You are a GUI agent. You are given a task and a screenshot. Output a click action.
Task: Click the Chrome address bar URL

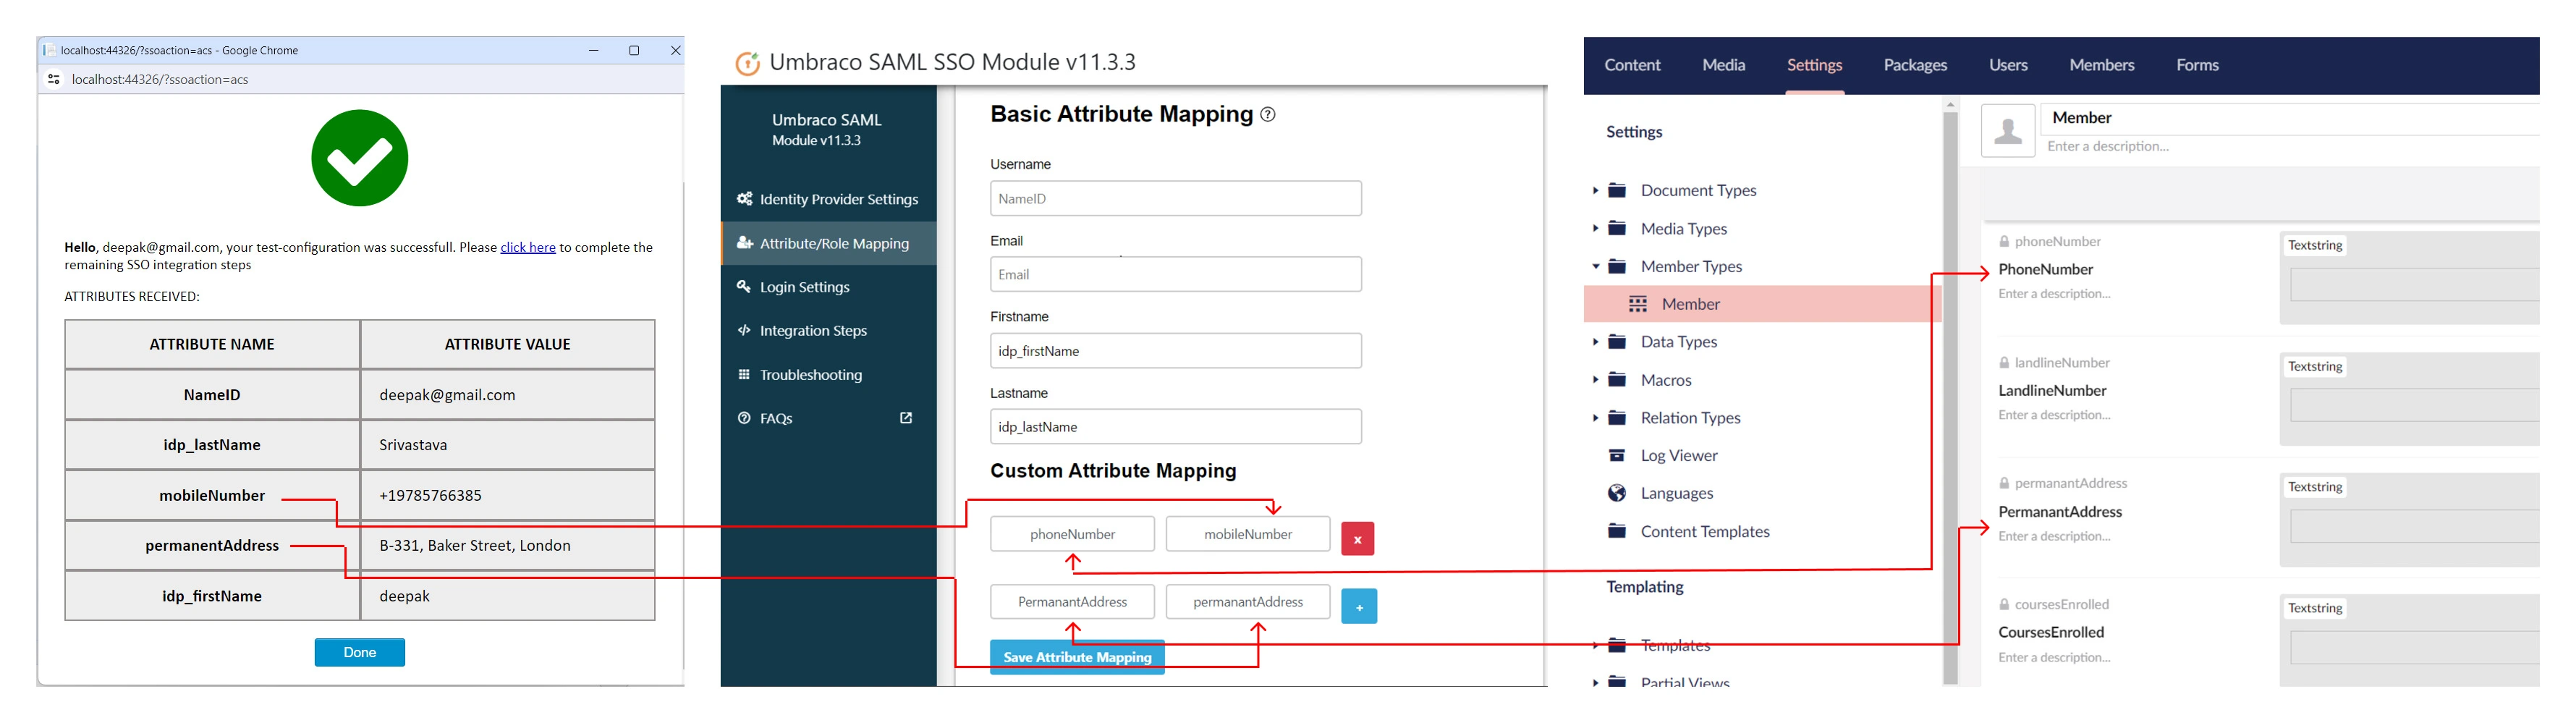[160, 79]
